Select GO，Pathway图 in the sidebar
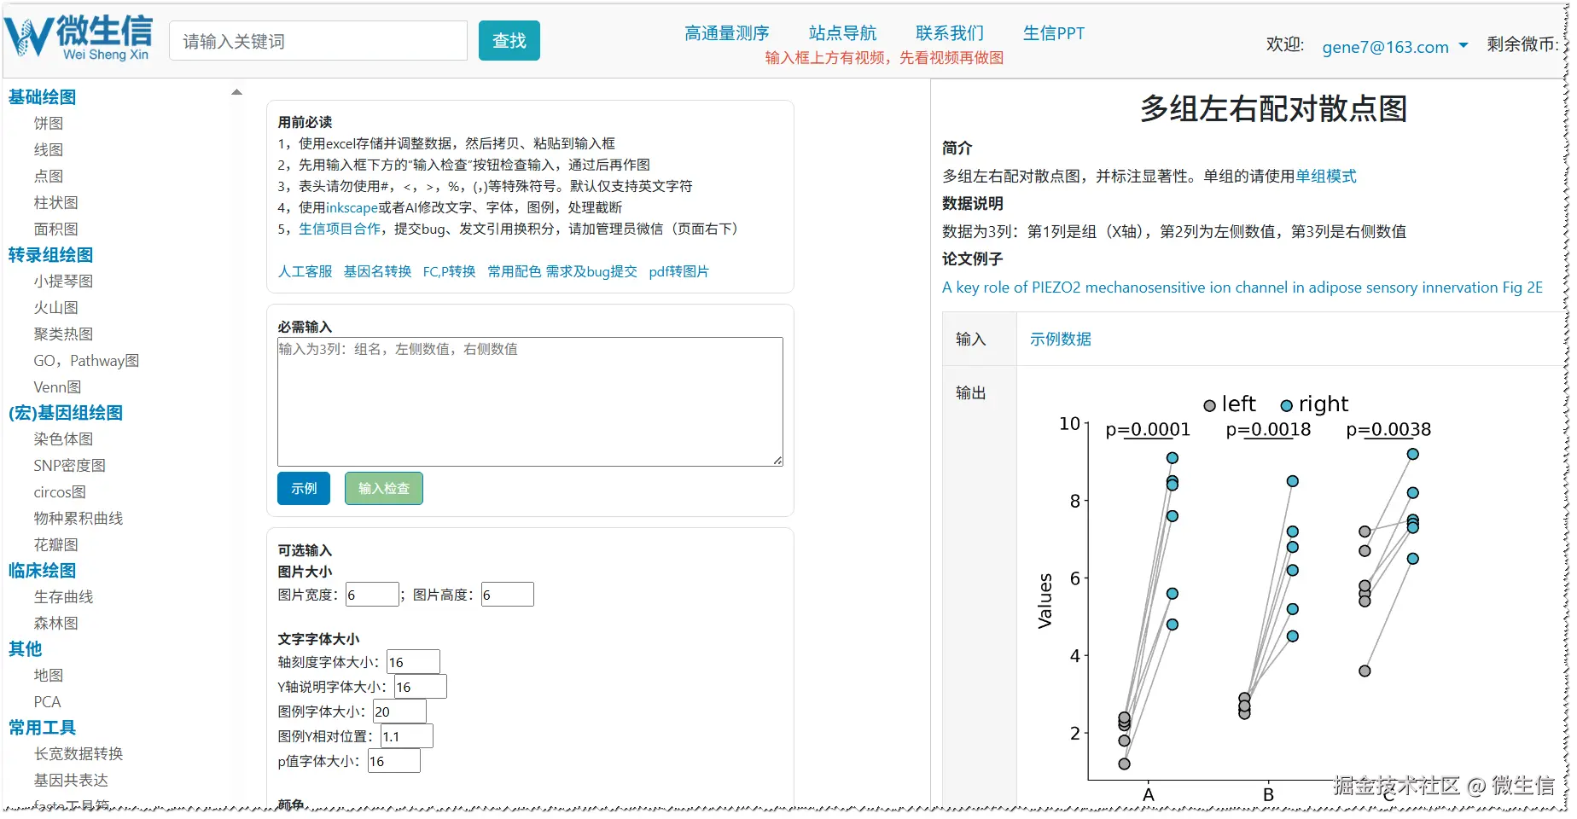The height and width of the screenshot is (819, 1577). coord(86,361)
